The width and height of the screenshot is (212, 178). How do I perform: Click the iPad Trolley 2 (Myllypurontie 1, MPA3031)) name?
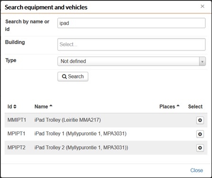81,148
